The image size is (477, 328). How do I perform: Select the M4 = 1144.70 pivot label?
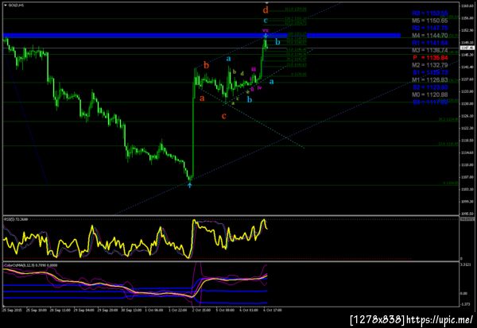[x=430, y=36]
